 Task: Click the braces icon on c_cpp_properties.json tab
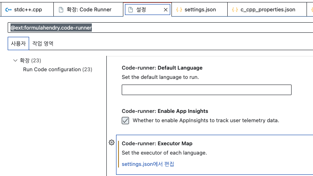tap(235, 10)
